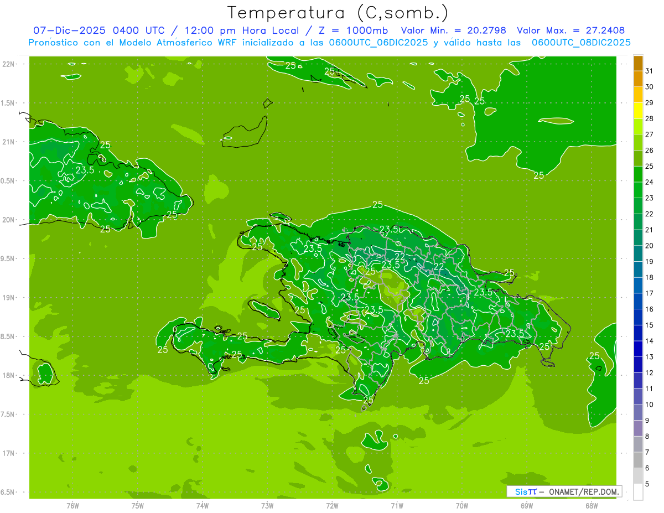
Task: Click the "70W" longitude axis label
Action: [461, 506]
